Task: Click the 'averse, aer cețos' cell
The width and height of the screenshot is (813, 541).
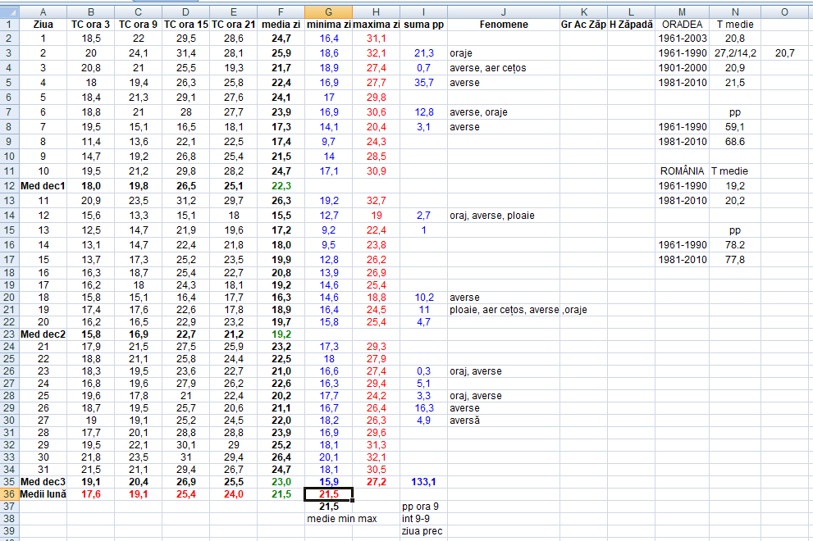Action: point(504,68)
